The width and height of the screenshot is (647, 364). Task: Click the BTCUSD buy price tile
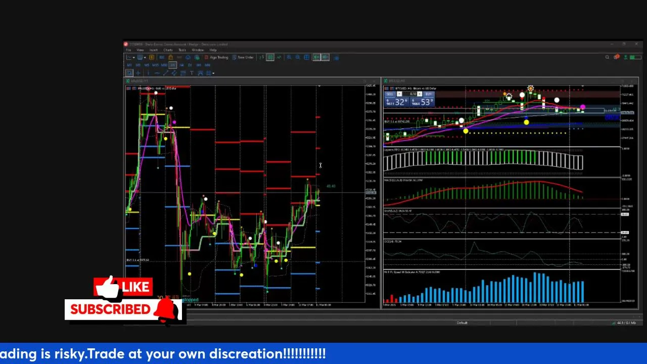422,102
